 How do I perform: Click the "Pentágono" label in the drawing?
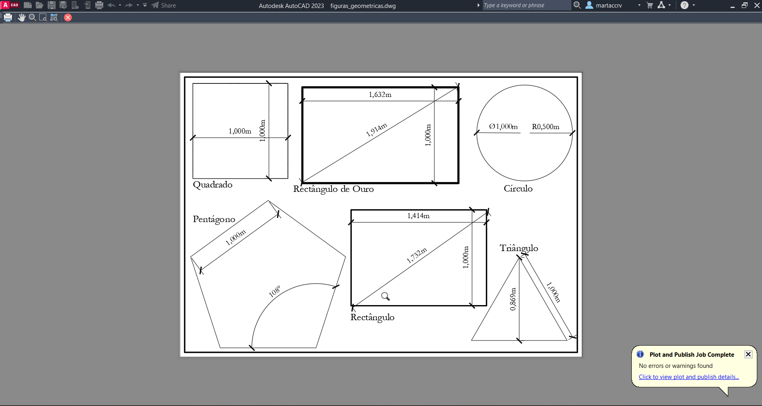[x=214, y=219]
